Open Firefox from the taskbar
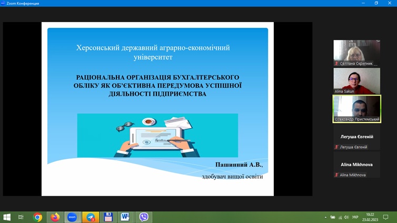Image resolution: width=397 pixels, height=223 pixels. point(55,217)
